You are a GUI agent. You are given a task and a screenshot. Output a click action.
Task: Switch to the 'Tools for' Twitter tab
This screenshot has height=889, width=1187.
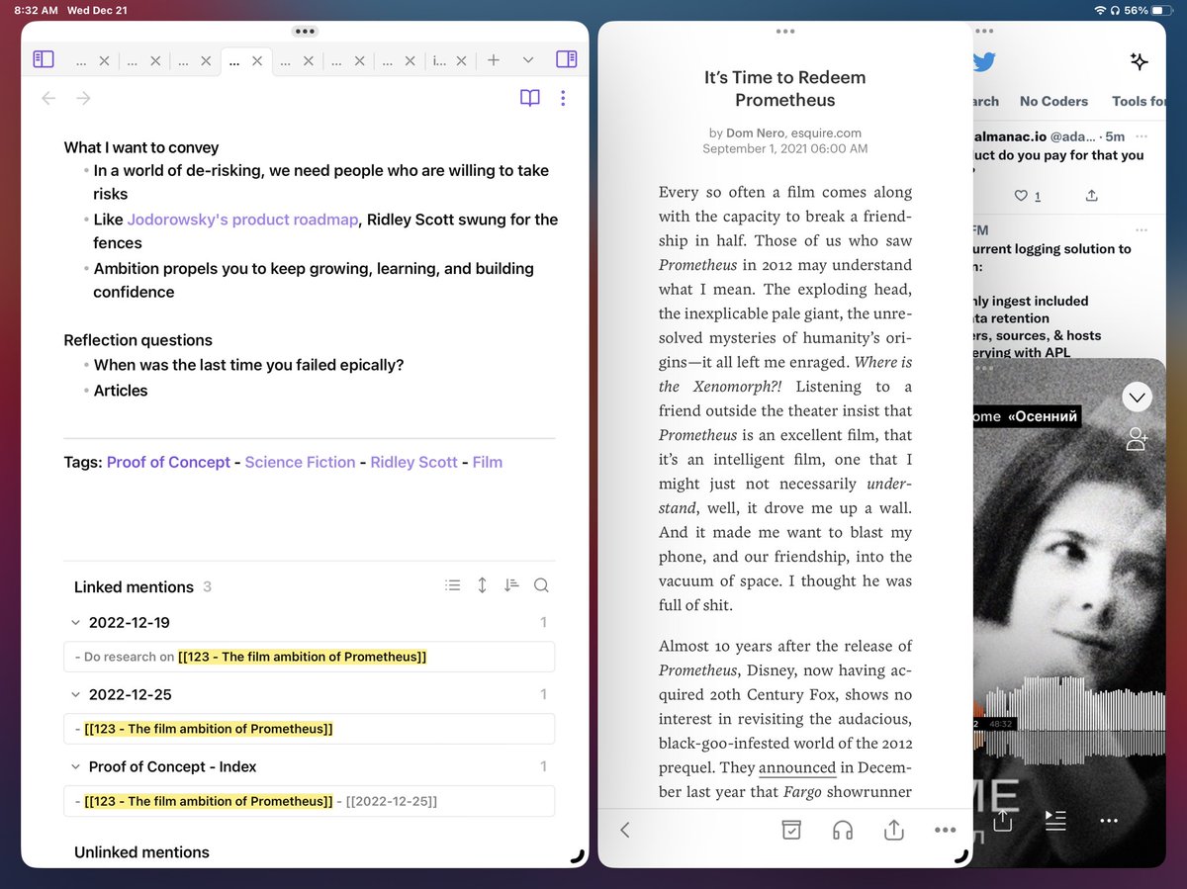click(1138, 101)
